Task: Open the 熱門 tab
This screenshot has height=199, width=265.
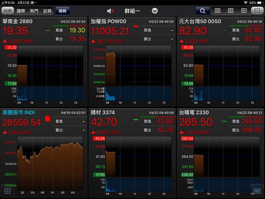Action: pyautogui.click(x=34, y=11)
